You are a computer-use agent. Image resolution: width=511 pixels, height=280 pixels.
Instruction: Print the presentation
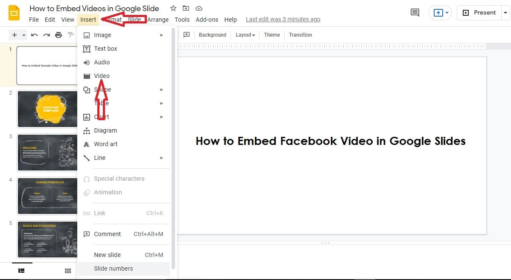(58, 35)
